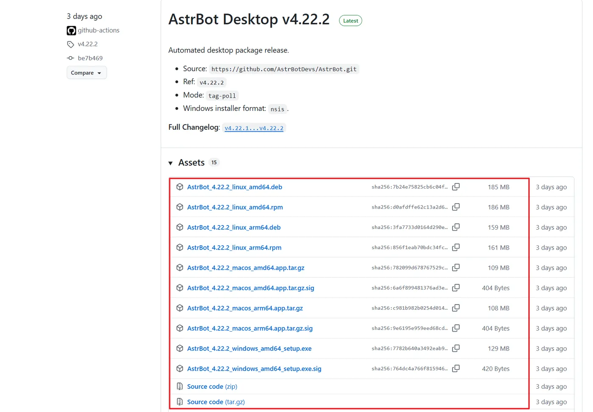Click the commit icon next to be7b469
The image size is (593, 412).
[x=70, y=58]
